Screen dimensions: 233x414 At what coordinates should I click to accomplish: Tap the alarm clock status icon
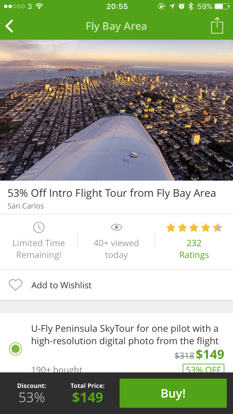tap(181, 7)
